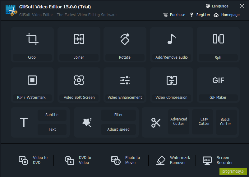This screenshot has width=249, height=177.
Task: Click the DVD to Video icon
Action: click(69, 160)
